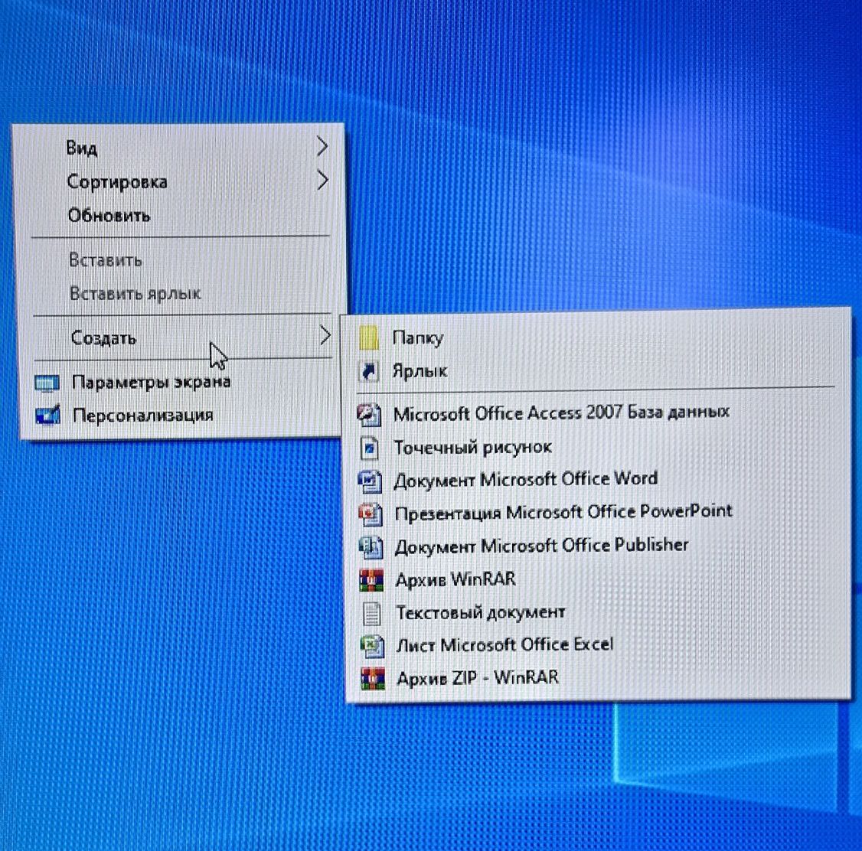Click the folder icon next to Папку
This screenshot has width=862, height=851.
click(x=368, y=337)
